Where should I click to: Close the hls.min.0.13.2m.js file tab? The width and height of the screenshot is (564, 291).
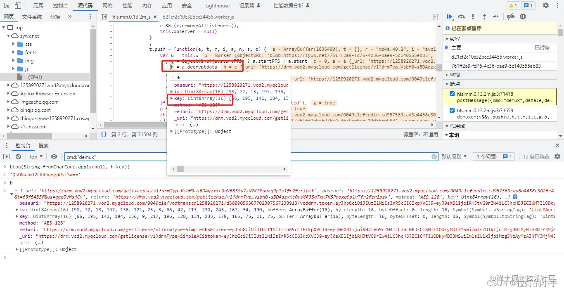click(x=155, y=17)
